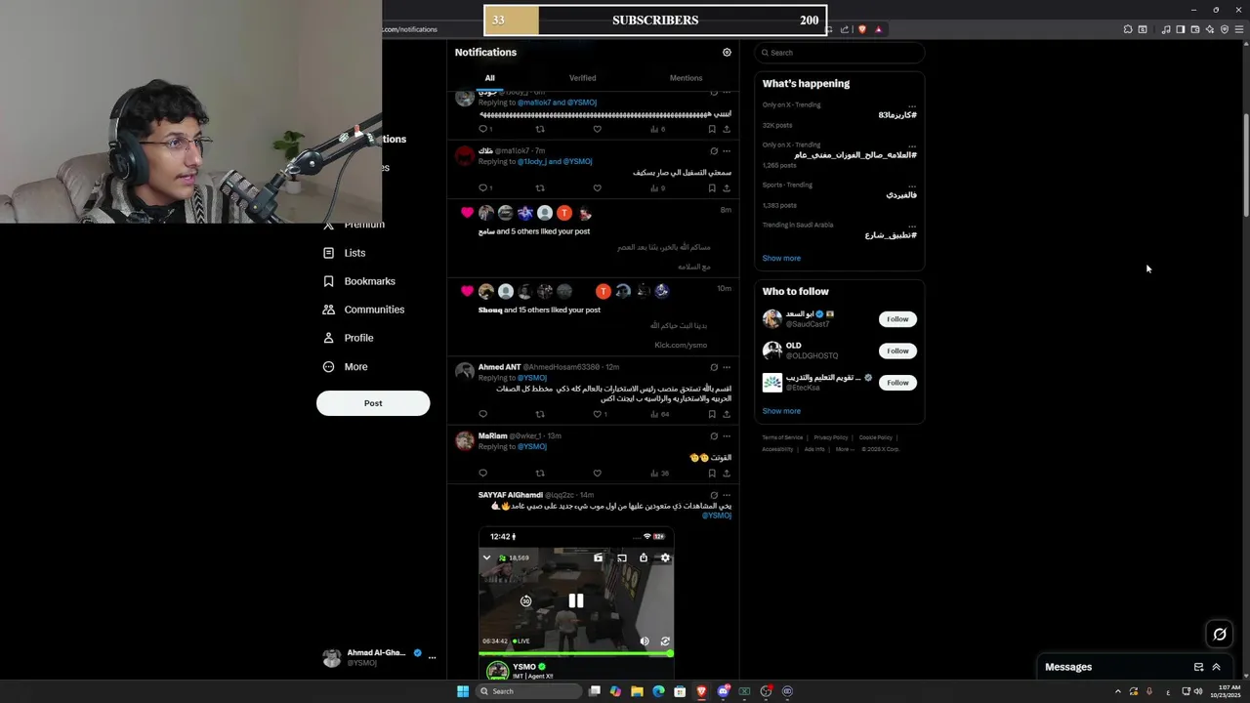Image resolution: width=1250 pixels, height=703 pixels.
Task: Toggle the browser sidebar panel
Action: pos(1180,29)
